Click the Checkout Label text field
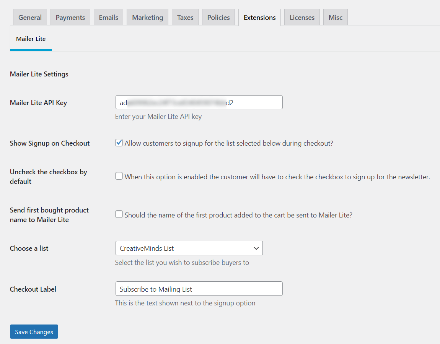The width and height of the screenshot is (440, 344). click(199, 289)
